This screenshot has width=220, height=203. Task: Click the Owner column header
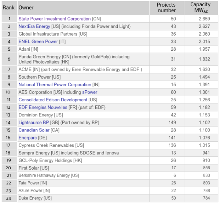pos(26,7)
